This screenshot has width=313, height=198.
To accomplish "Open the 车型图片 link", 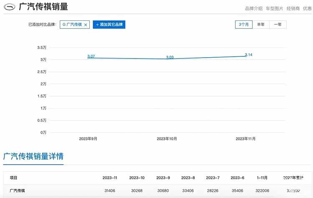I will 274,8.
